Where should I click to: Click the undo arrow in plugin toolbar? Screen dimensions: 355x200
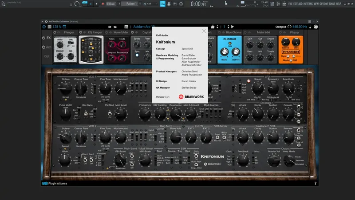point(110,27)
